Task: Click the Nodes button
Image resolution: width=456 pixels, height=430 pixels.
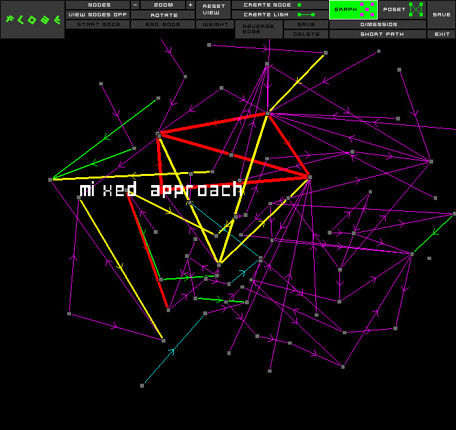Action: pos(98,5)
